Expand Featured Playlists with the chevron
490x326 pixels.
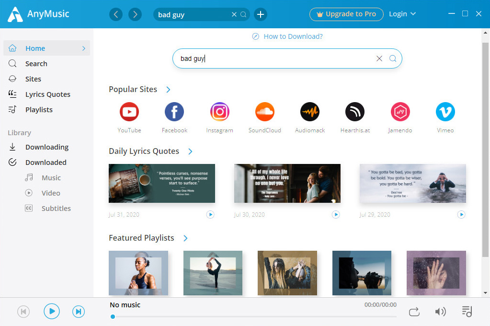pos(185,238)
